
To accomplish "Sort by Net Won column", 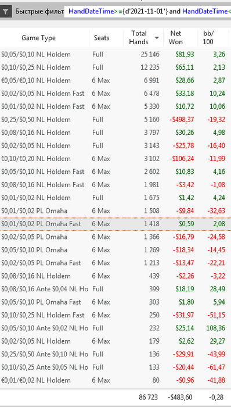I will tap(176, 38).
